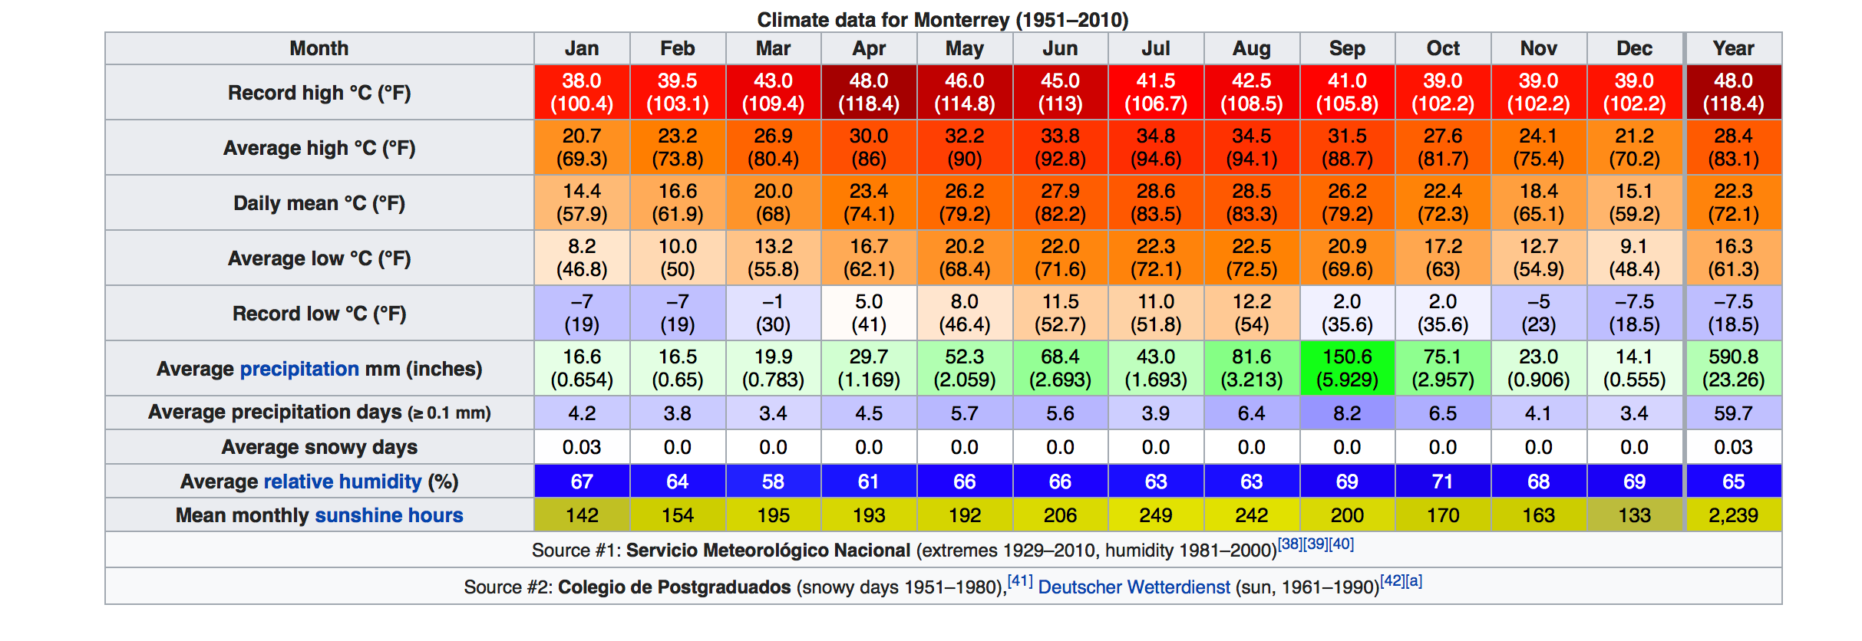1862x641 pixels.
Task: Select the Sep column header
Action: pyautogui.click(x=1347, y=48)
